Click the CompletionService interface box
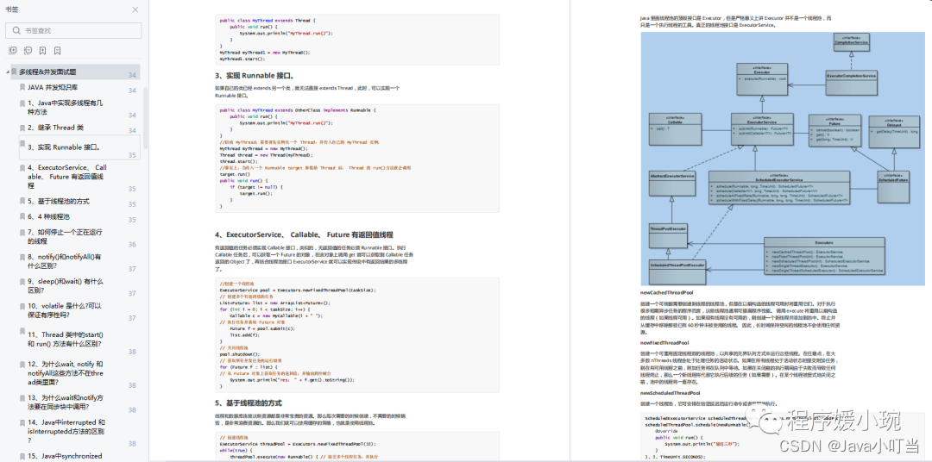This screenshot has height=462, width=932. click(851, 42)
